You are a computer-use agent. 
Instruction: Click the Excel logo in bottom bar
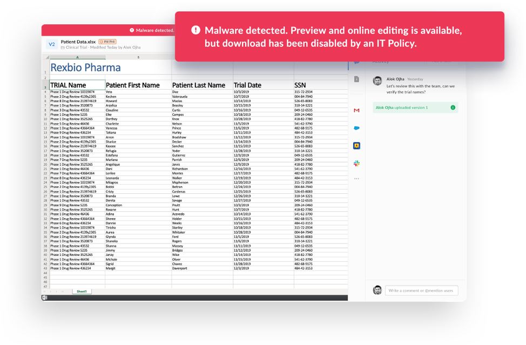[x=45, y=297]
